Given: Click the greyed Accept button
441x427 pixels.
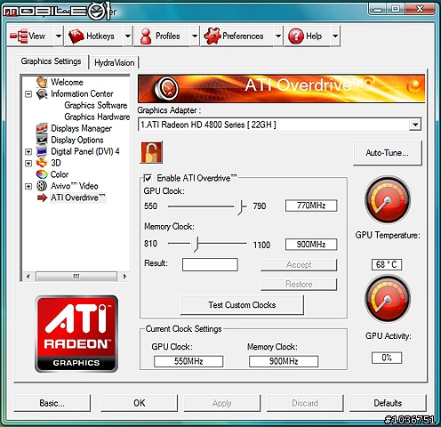Looking at the screenshot, I should [x=299, y=265].
